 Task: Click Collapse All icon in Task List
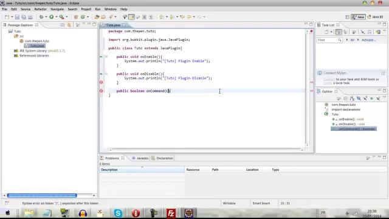[370, 32]
